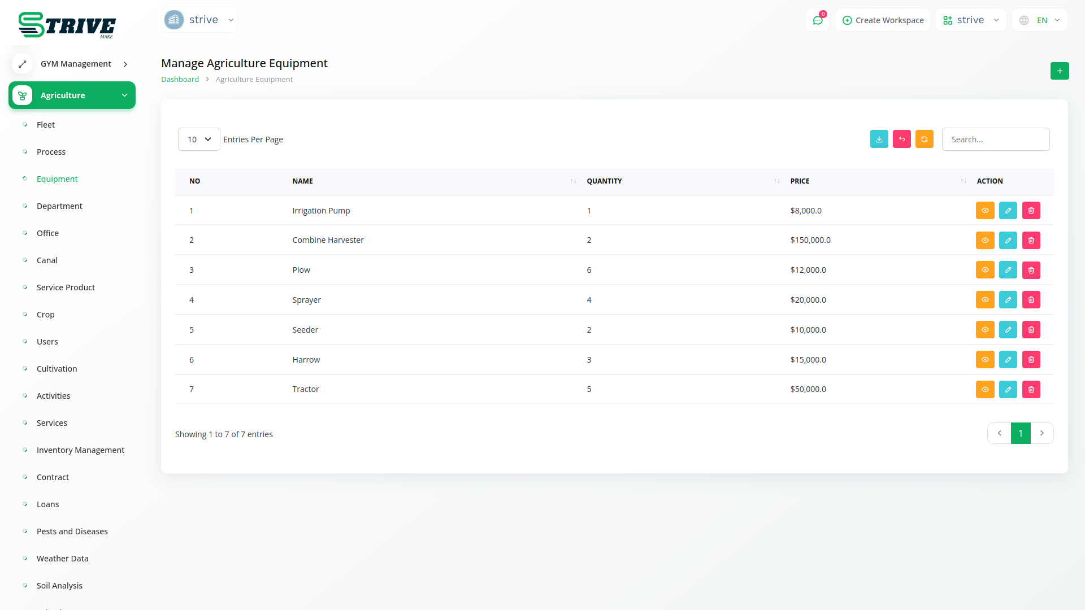The image size is (1085, 610).
Task: Click the orange refresh icon
Action: pyautogui.click(x=924, y=139)
